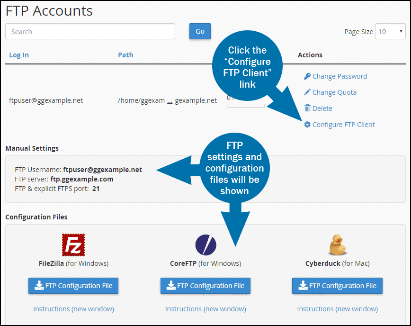The image size is (411, 326).
Task: Click the Change Password link
Action: [x=340, y=76]
